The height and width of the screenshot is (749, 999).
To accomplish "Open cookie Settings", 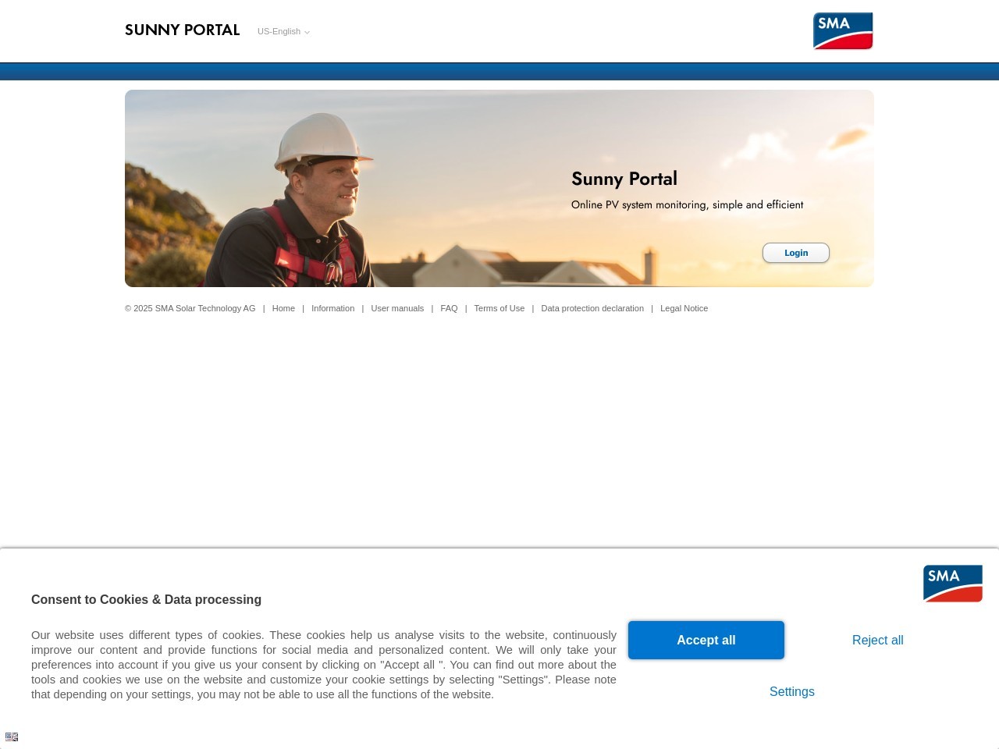I will (792, 691).
